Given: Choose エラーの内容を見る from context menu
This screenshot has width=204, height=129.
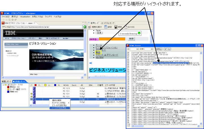Looking at the screenshot, I should pos(59,105).
